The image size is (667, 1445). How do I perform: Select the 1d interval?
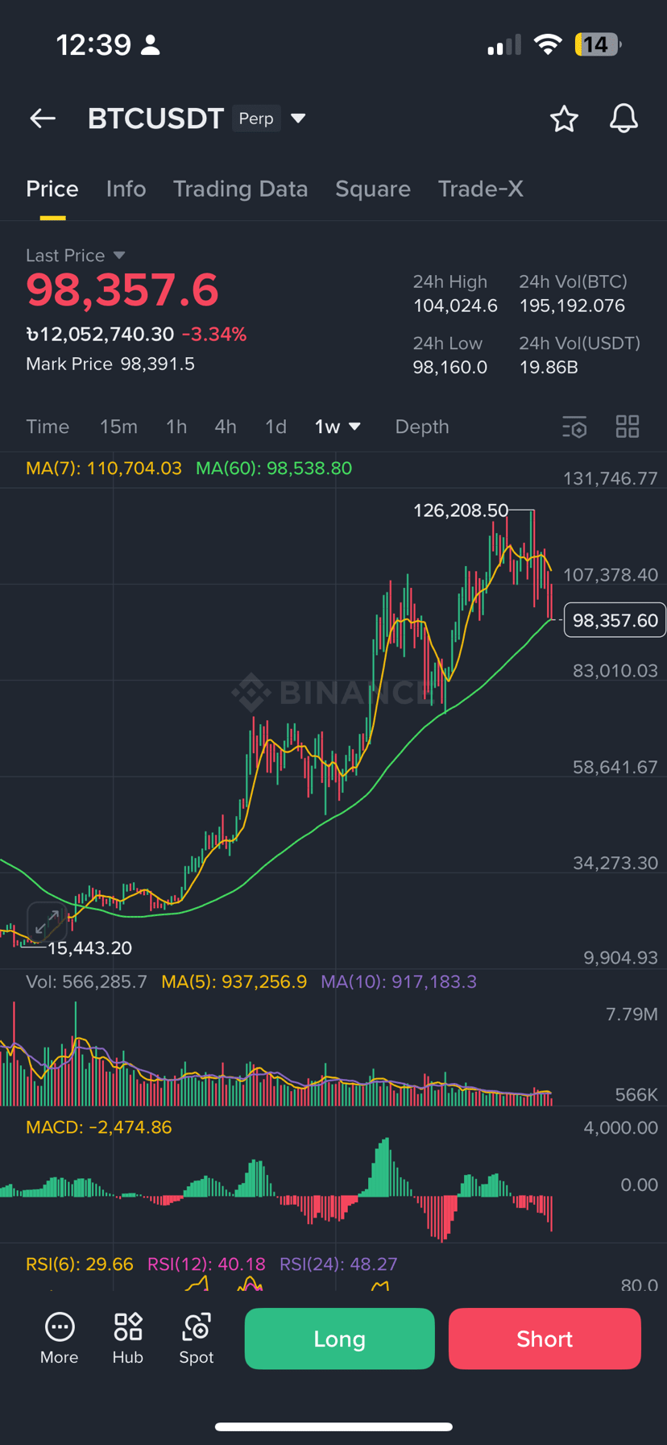[275, 427]
